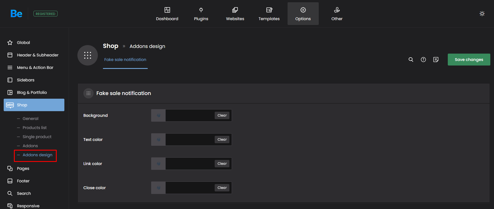The width and height of the screenshot is (494, 209).
Task: Open Responsive settings in the sidebar
Action: pyautogui.click(x=34, y=206)
